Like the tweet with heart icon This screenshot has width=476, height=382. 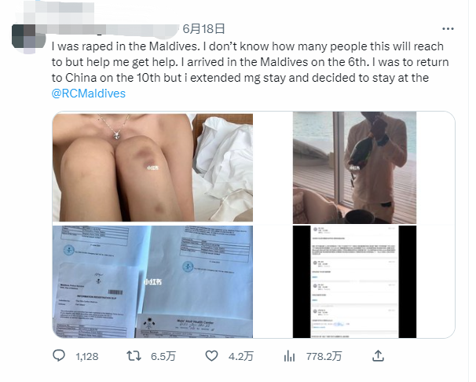211,356
